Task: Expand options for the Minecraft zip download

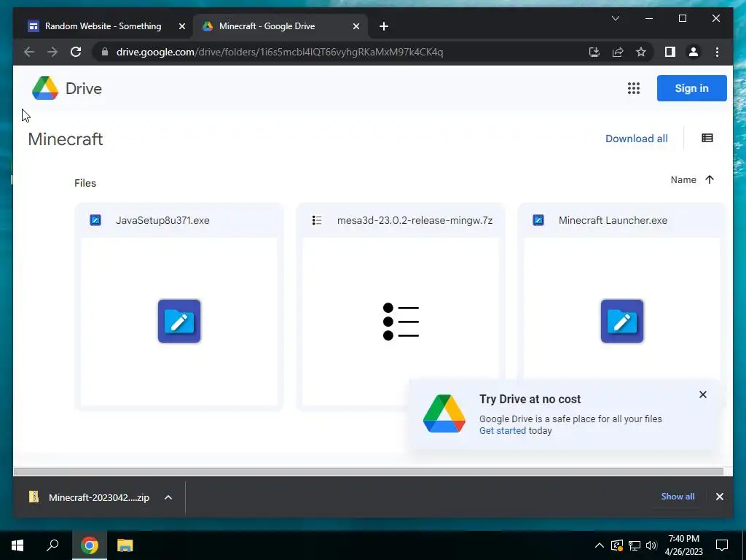Action: 168,497
